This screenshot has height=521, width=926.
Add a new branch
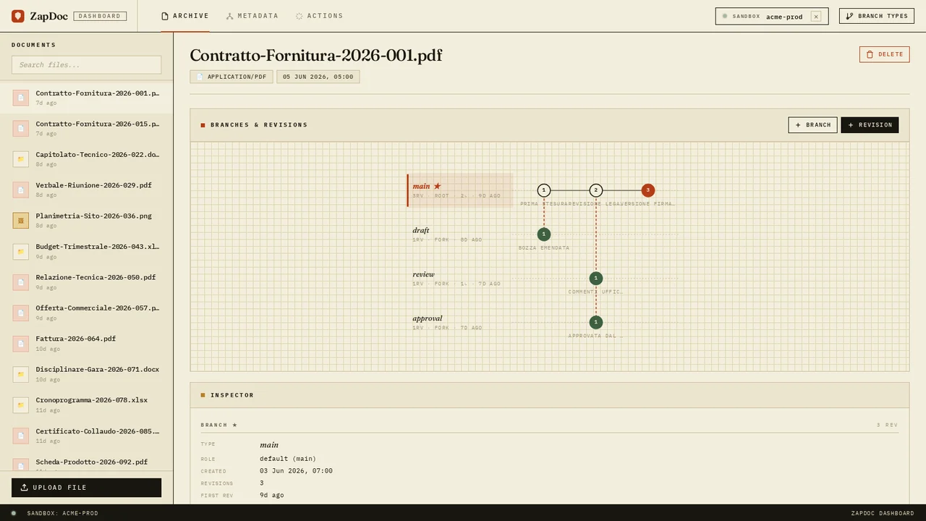point(812,125)
